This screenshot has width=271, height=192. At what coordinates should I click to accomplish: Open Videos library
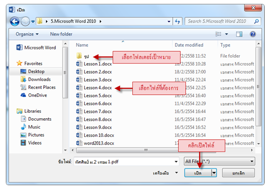coord(31,143)
